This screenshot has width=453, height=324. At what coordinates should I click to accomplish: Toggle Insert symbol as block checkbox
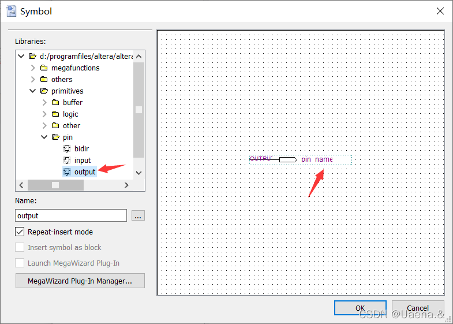[20, 247]
